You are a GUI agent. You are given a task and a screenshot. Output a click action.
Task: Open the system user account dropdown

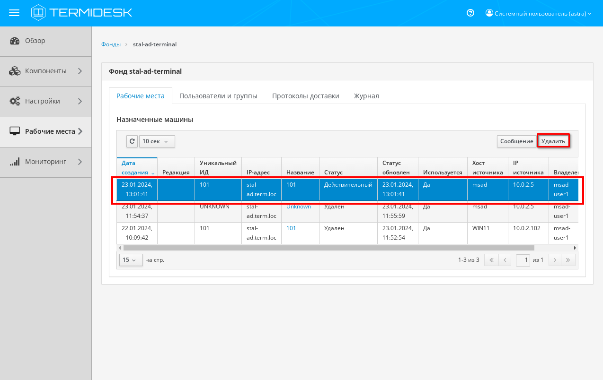(539, 14)
